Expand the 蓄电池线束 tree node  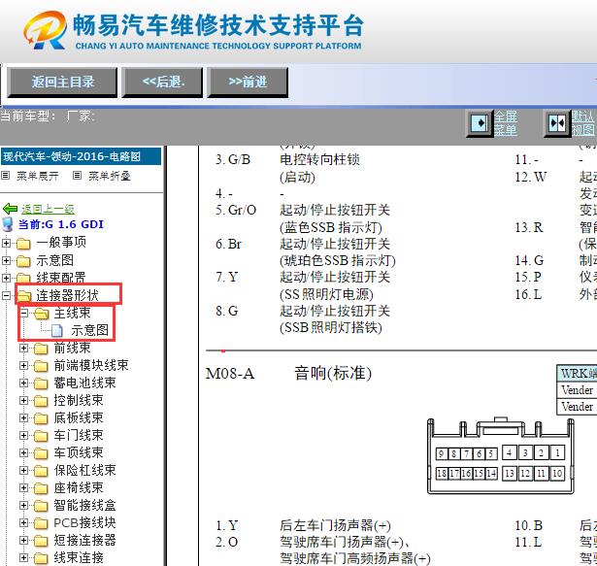pos(24,383)
